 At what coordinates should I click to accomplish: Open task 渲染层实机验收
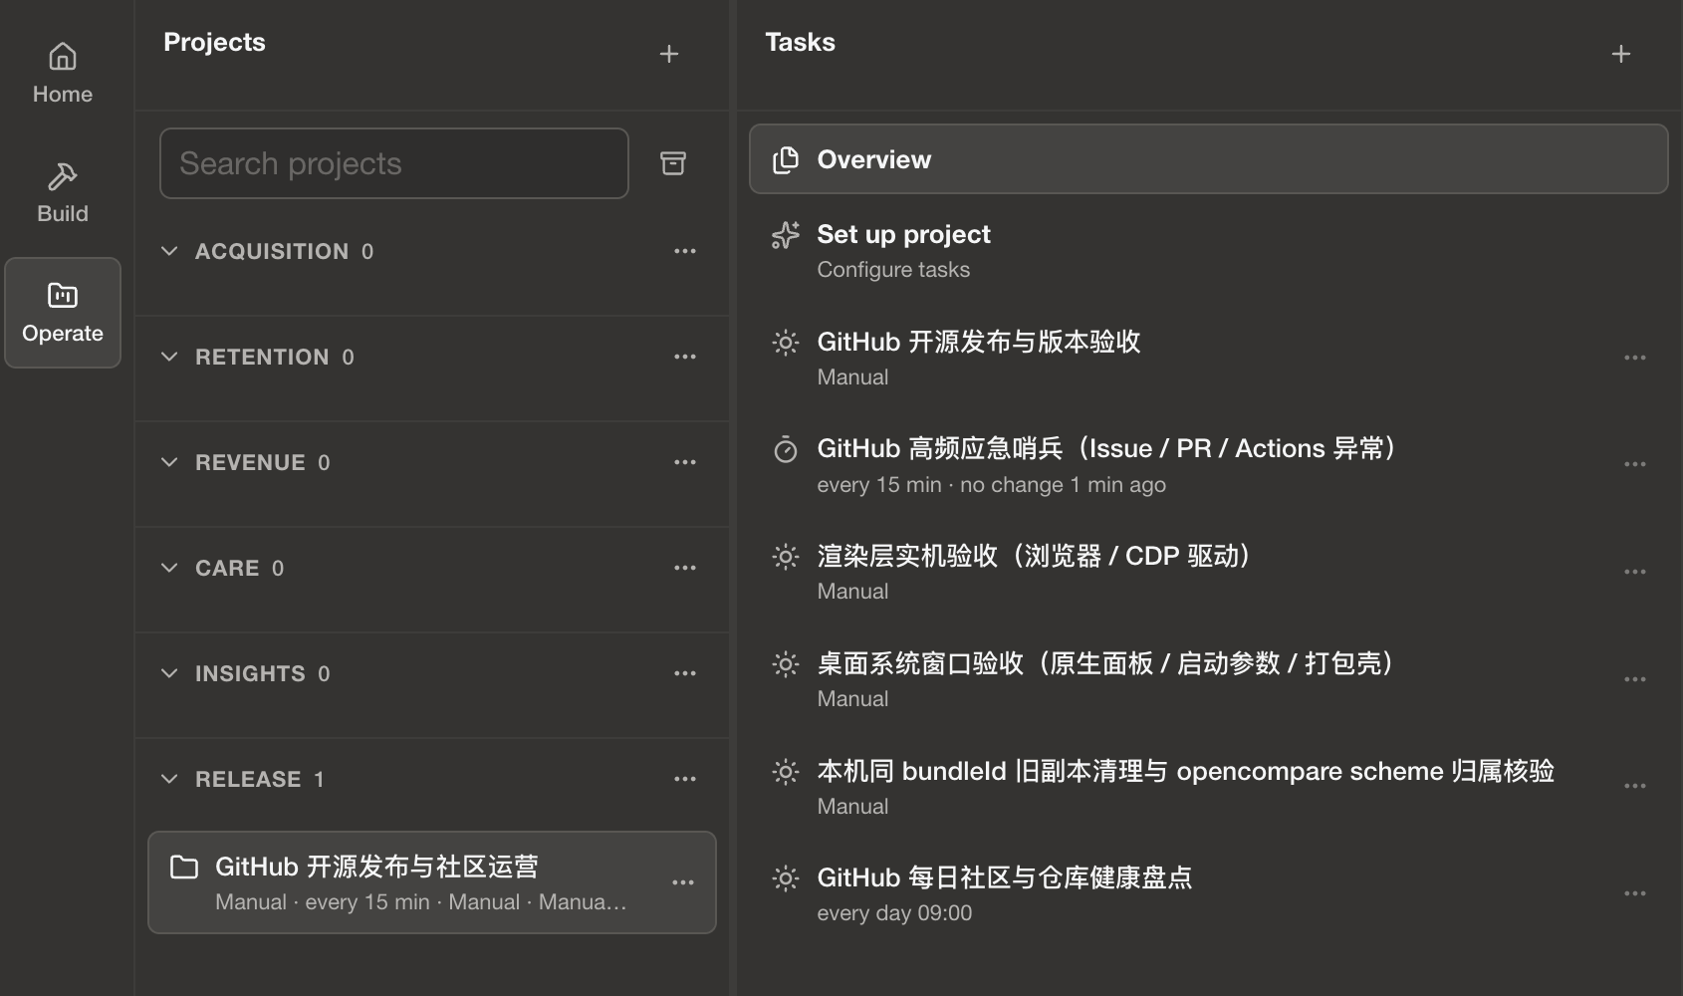(x=1209, y=573)
